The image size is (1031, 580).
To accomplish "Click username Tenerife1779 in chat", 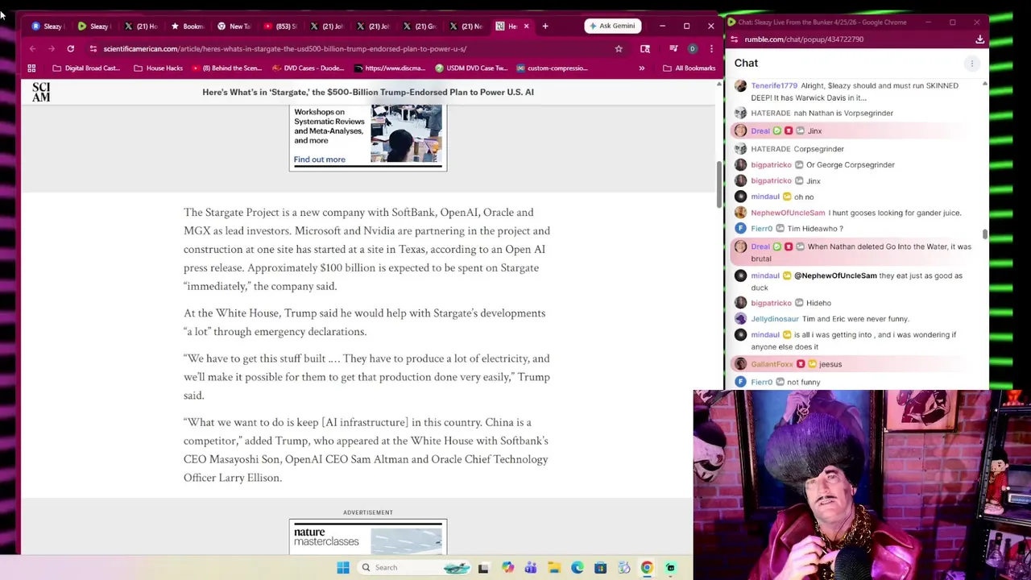I will (x=773, y=85).
